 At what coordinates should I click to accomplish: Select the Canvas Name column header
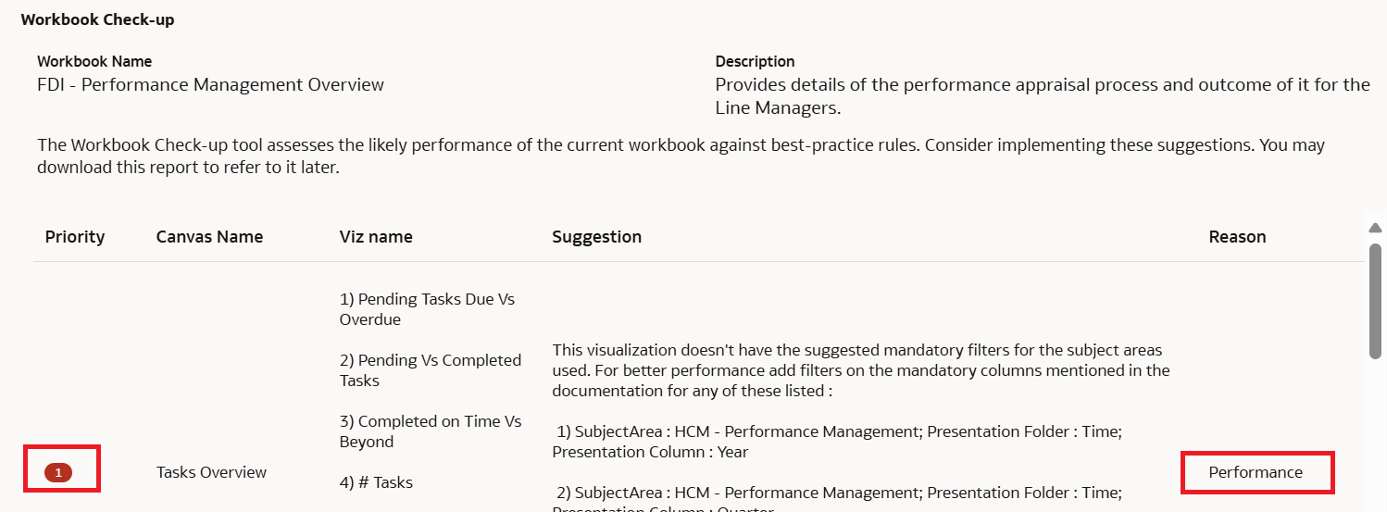pyautogui.click(x=210, y=237)
